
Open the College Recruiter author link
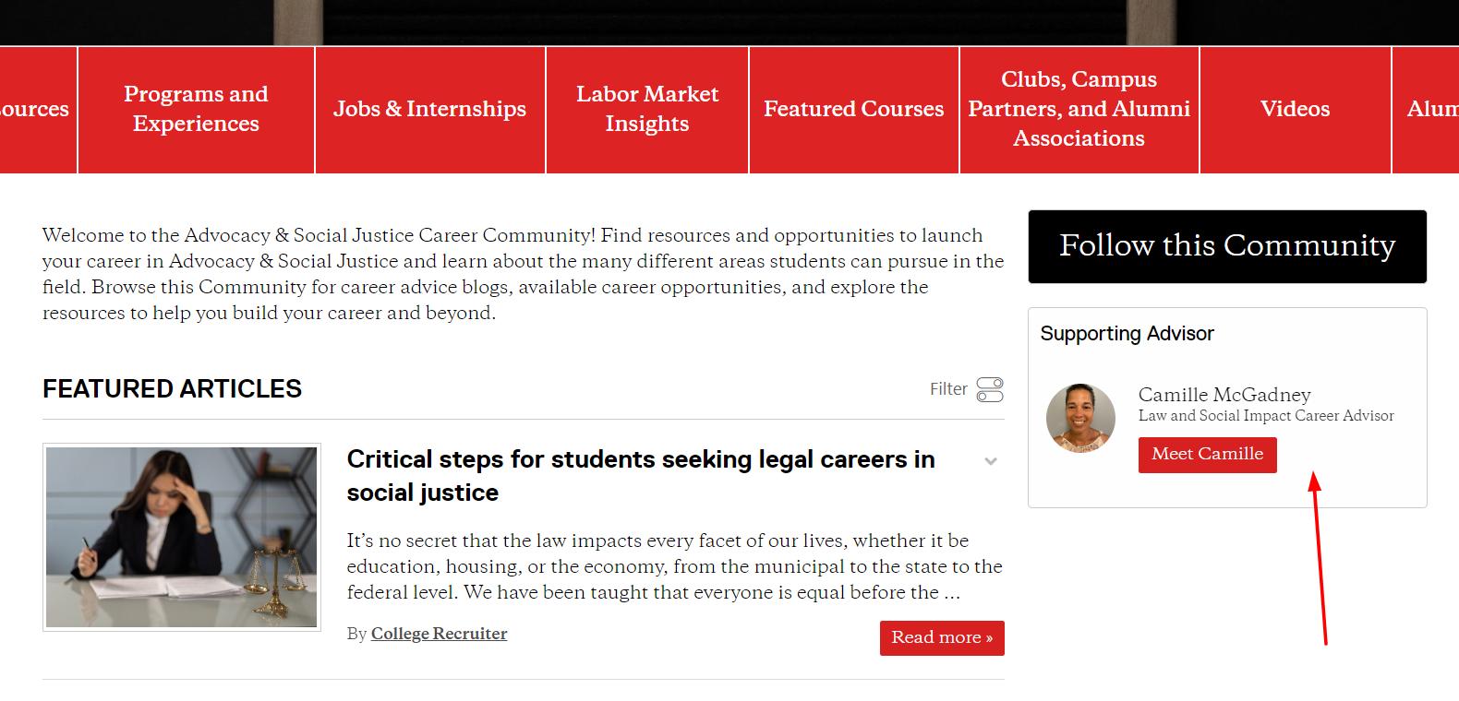pos(439,634)
